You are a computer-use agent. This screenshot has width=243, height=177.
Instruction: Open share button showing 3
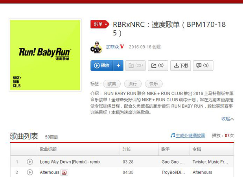[158, 65]
